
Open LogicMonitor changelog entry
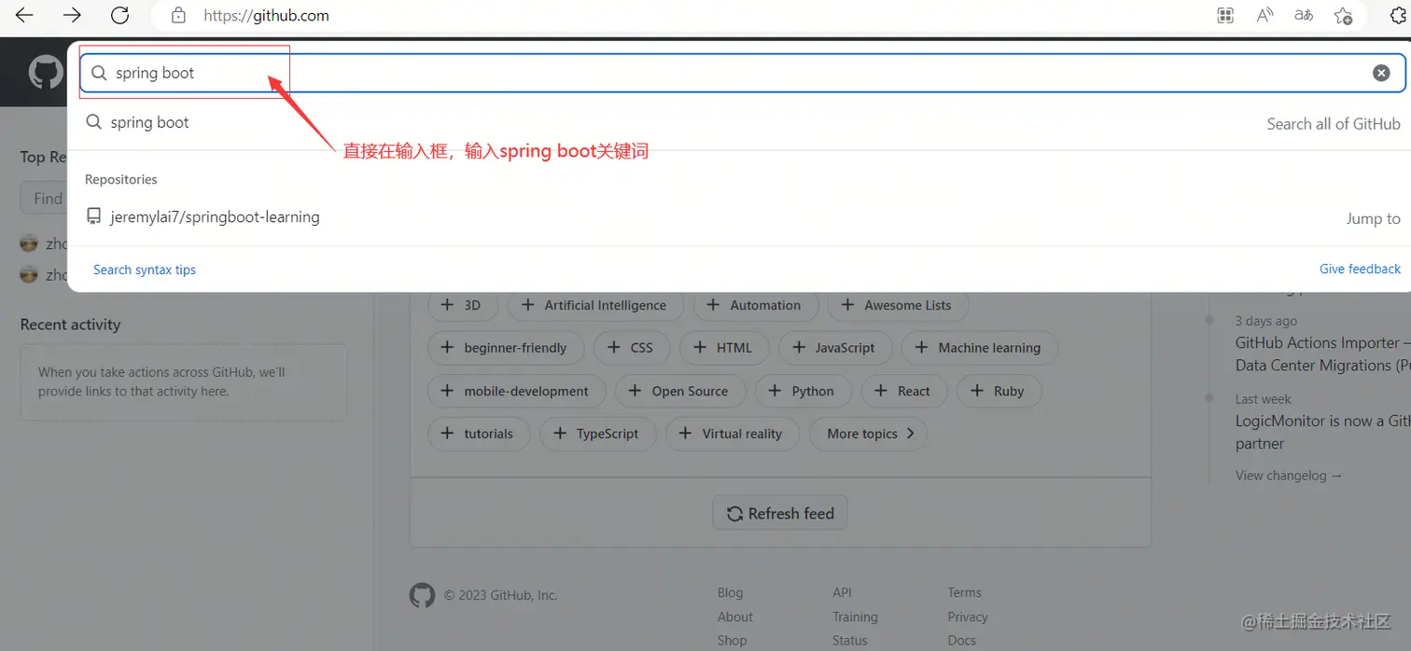tap(1322, 432)
